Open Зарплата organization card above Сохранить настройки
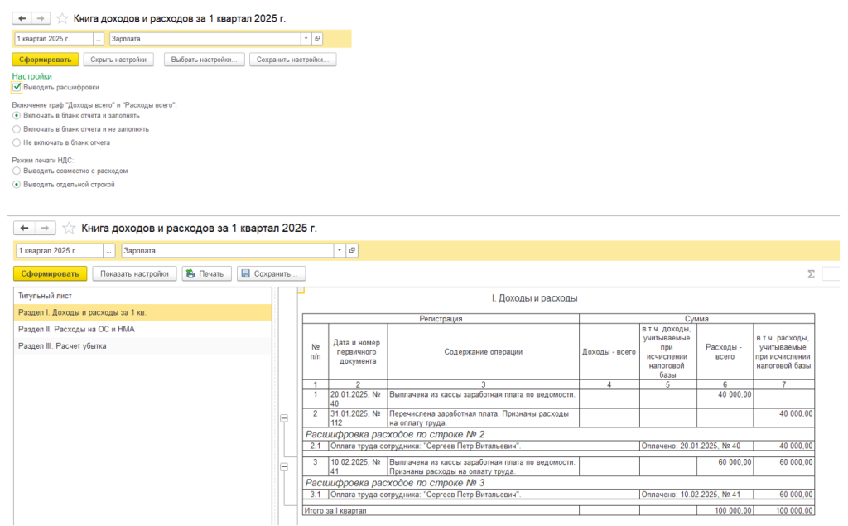Screen dimensions: 848x526 [317, 39]
